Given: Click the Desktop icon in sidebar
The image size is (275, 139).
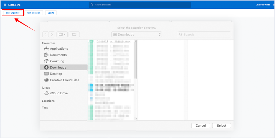Looking at the screenshot, I should point(46,74).
